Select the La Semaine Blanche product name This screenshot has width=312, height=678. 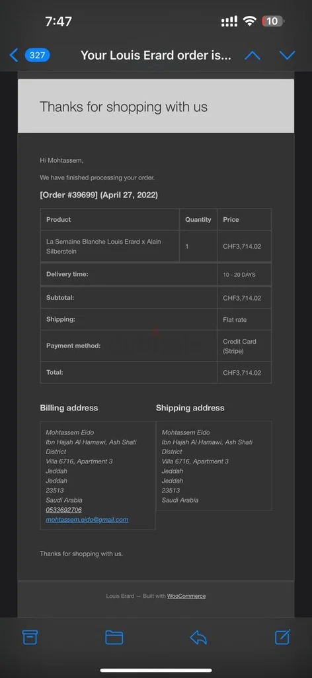pyautogui.click(x=104, y=246)
